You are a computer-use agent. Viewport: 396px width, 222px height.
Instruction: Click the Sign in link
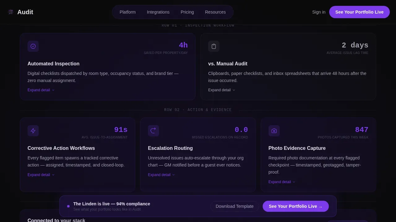click(x=319, y=12)
